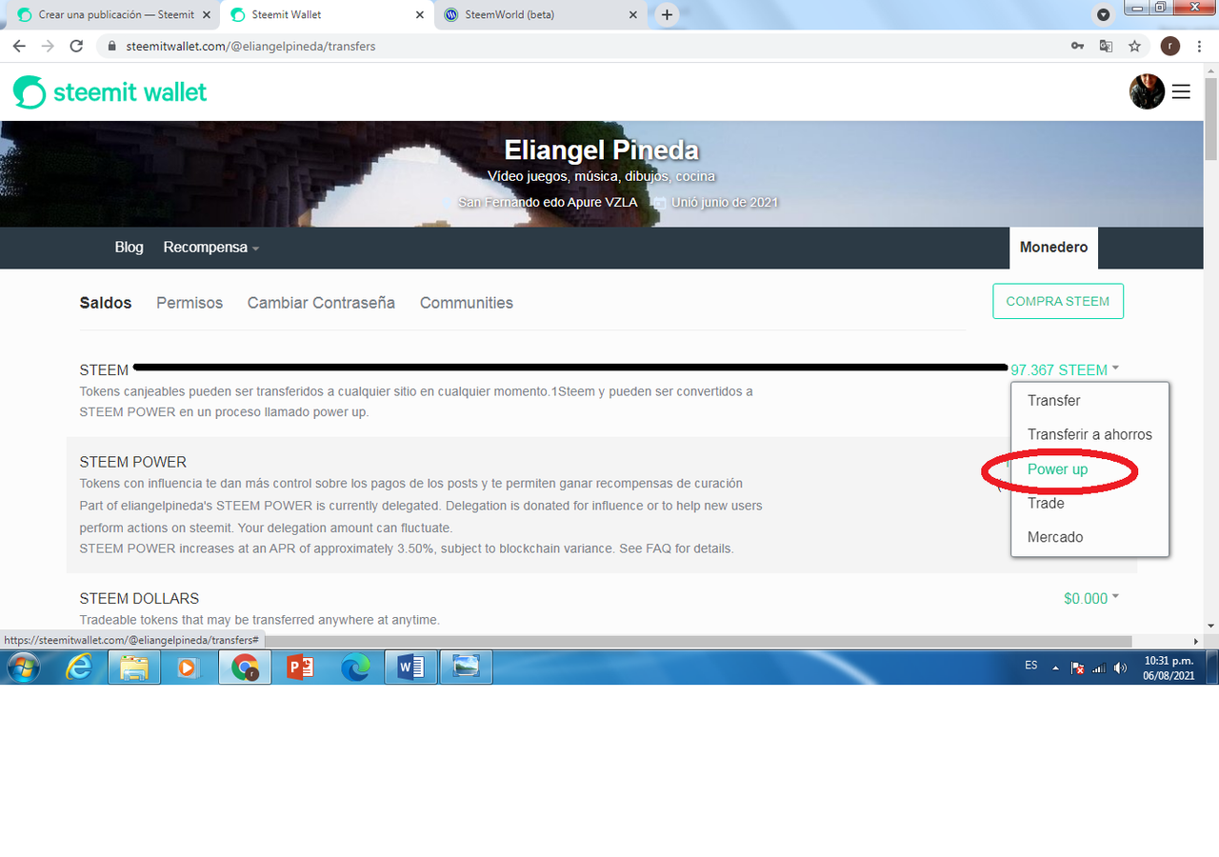
Task: Click the translate page icon
Action: click(x=1106, y=46)
